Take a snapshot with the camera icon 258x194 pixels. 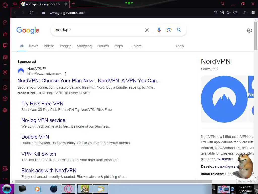point(222,13)
